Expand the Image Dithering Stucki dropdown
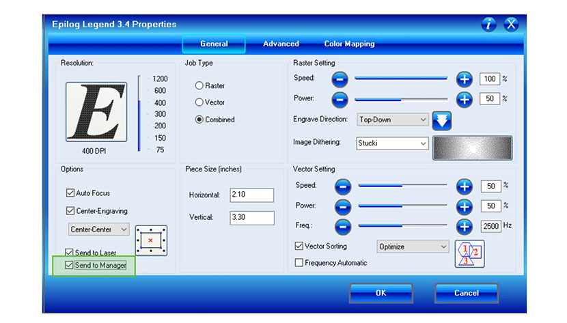The image size is (567, 323). (393, 144)
